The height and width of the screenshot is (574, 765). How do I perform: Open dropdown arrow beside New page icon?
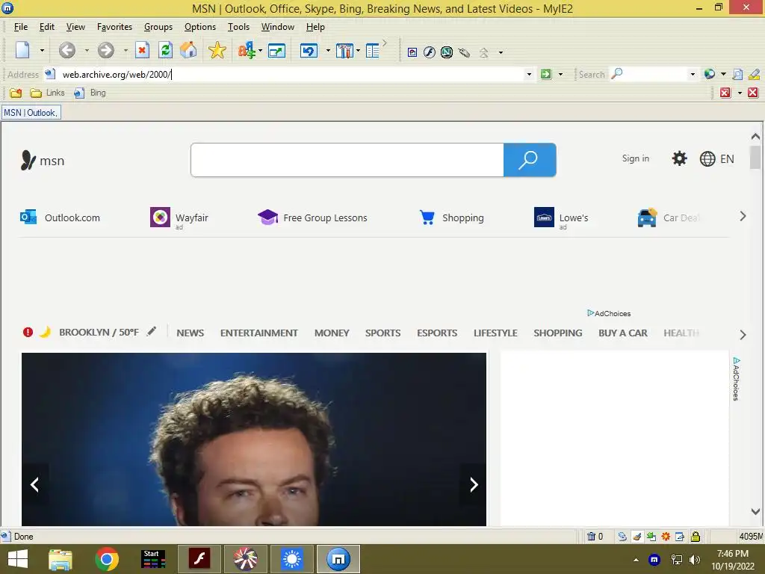click(x=42, y=50)
